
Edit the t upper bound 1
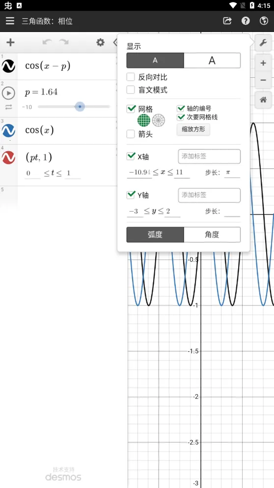(x=73, y=174)
